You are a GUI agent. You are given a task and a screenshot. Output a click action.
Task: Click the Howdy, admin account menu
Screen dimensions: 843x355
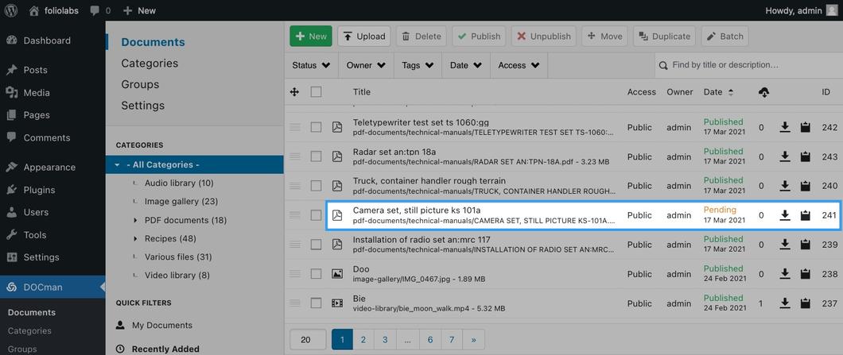(x=801, y=10)
